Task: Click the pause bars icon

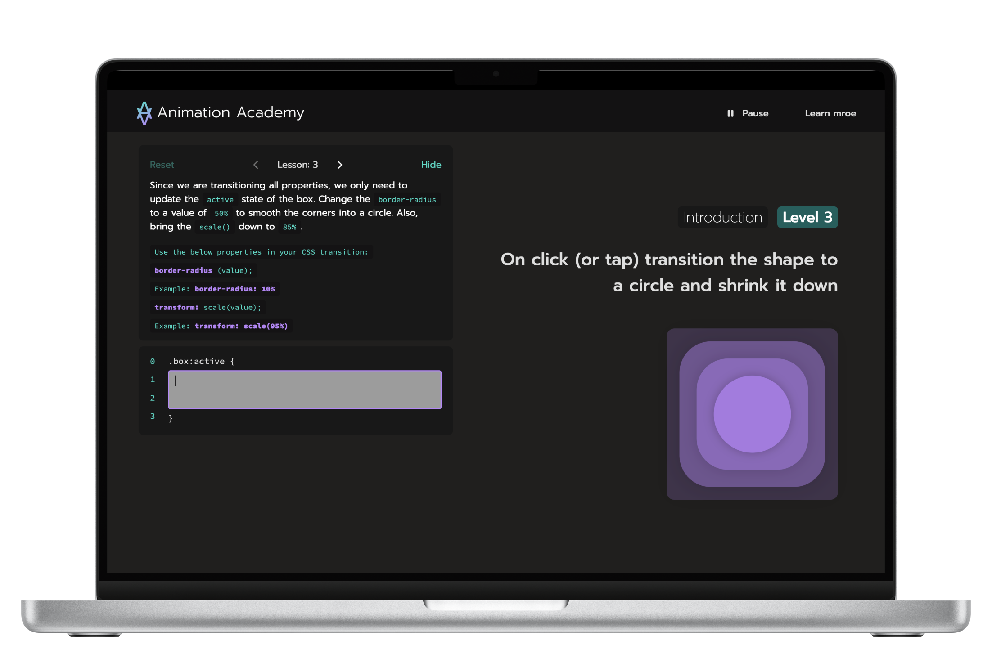Action: point(730,113)
